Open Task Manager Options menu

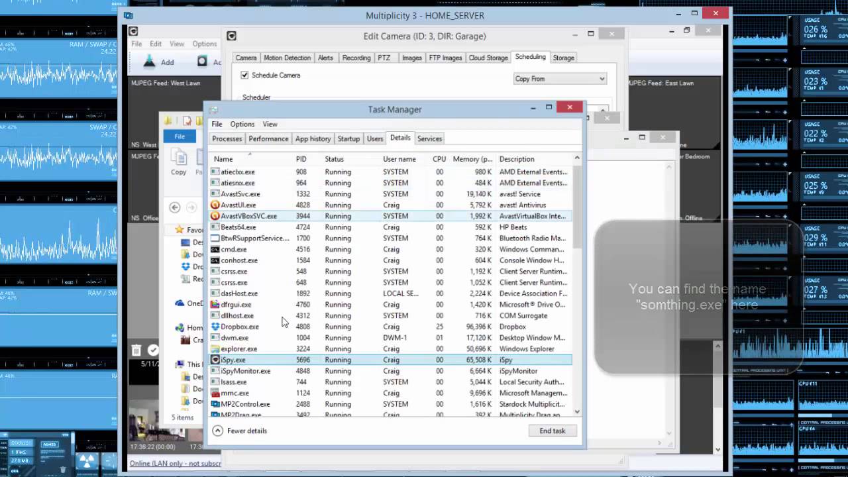click(x=242, y=124)
